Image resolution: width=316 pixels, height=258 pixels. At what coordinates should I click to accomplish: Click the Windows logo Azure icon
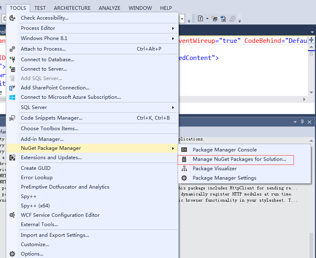pyautogui.click(x=12, y=97)
